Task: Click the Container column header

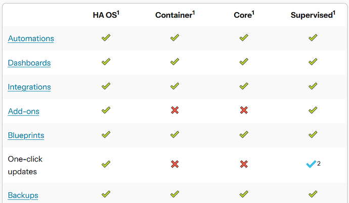Action: click(x=175, y=15)
